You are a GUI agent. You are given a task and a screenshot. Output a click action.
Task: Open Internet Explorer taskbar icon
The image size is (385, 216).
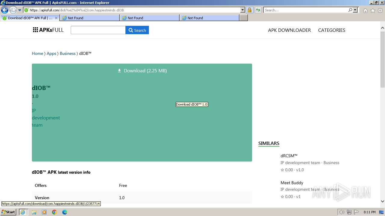click(23, 212)
